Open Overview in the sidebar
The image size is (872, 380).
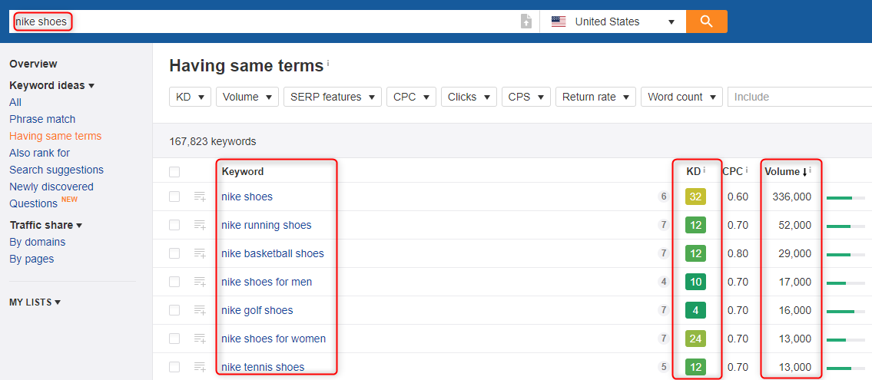33,64
